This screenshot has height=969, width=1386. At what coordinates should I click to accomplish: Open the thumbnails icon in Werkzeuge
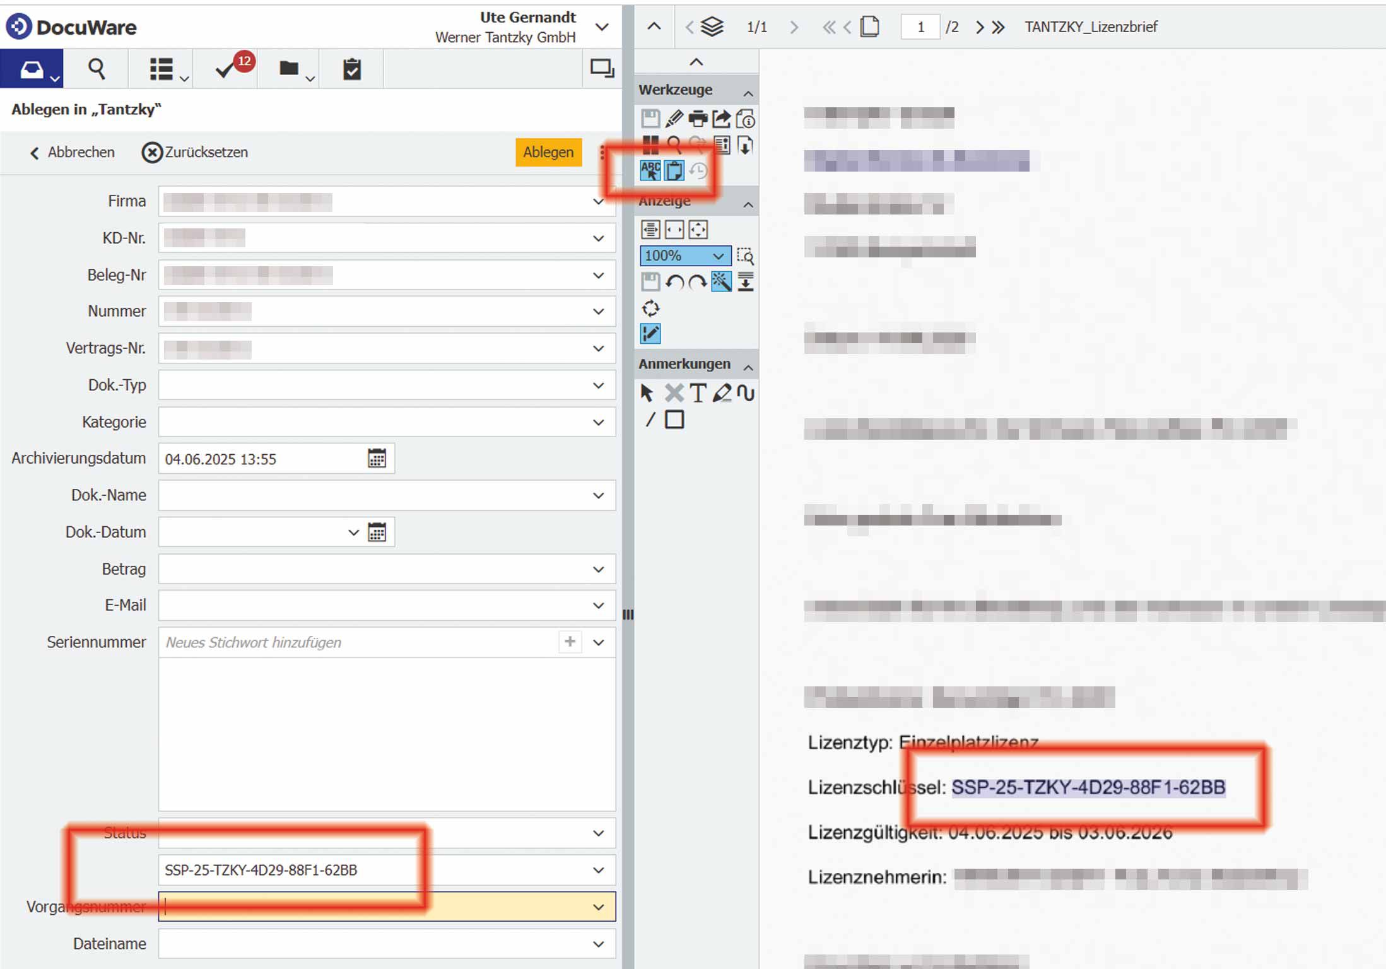point(650,146)
